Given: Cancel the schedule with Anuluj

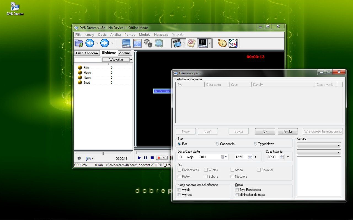Looking at the screenshot, I should [x=288, y=131].
